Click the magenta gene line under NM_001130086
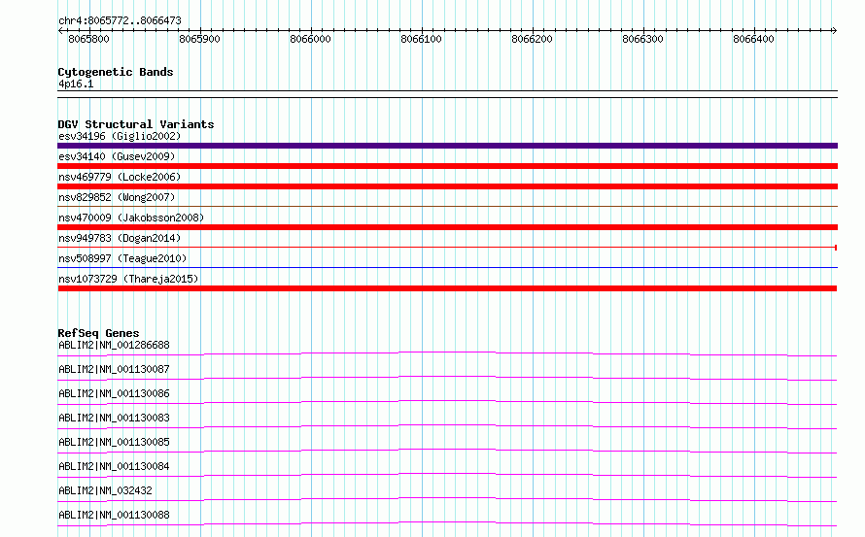 pyautogui.click(x=447, y=402)
